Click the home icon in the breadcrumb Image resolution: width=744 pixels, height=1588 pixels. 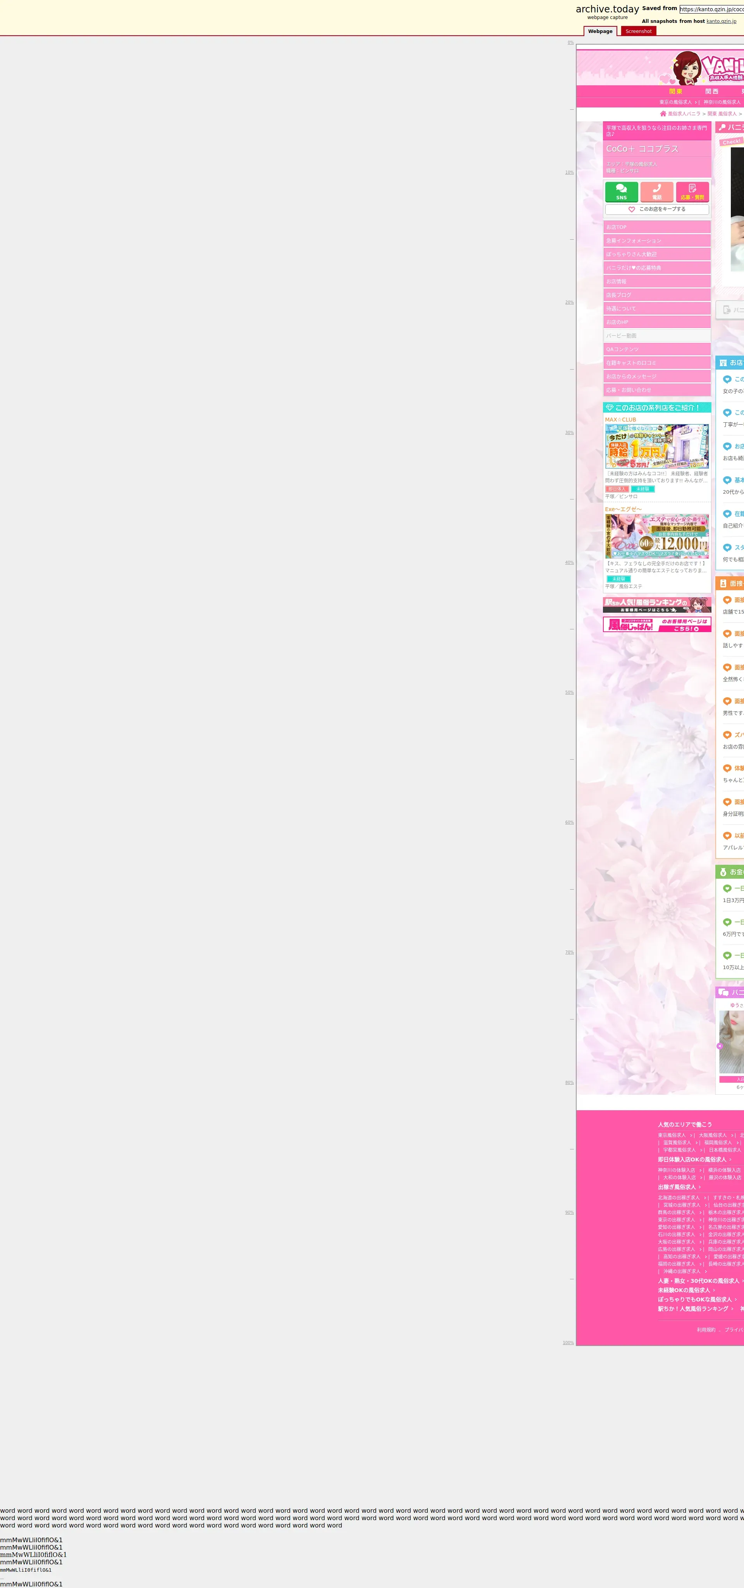coord(663,114)
